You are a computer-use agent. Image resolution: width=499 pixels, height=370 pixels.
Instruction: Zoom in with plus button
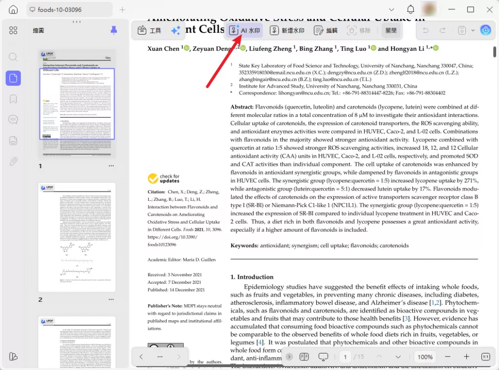click(x=466, y=357)
